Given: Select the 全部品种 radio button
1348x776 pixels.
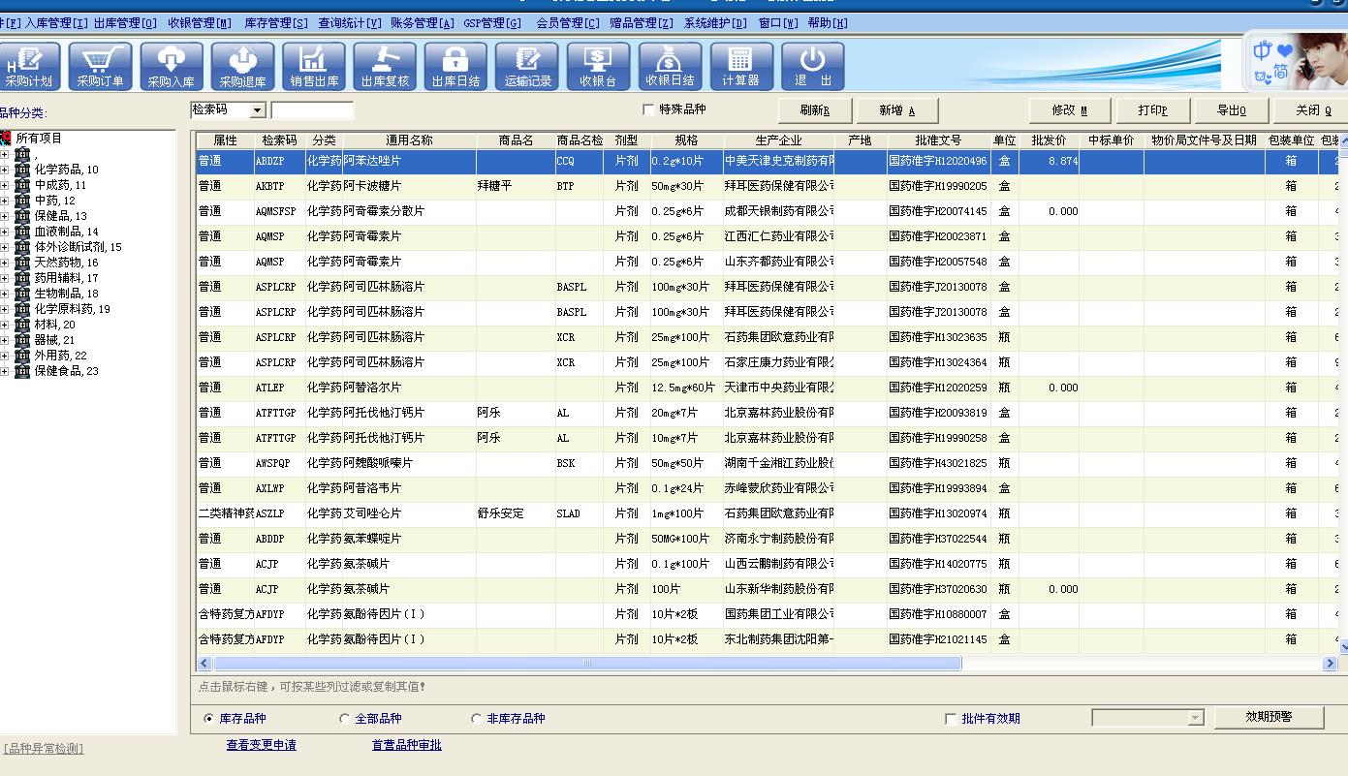Looking at the screenshot, I should coord(345,719).
